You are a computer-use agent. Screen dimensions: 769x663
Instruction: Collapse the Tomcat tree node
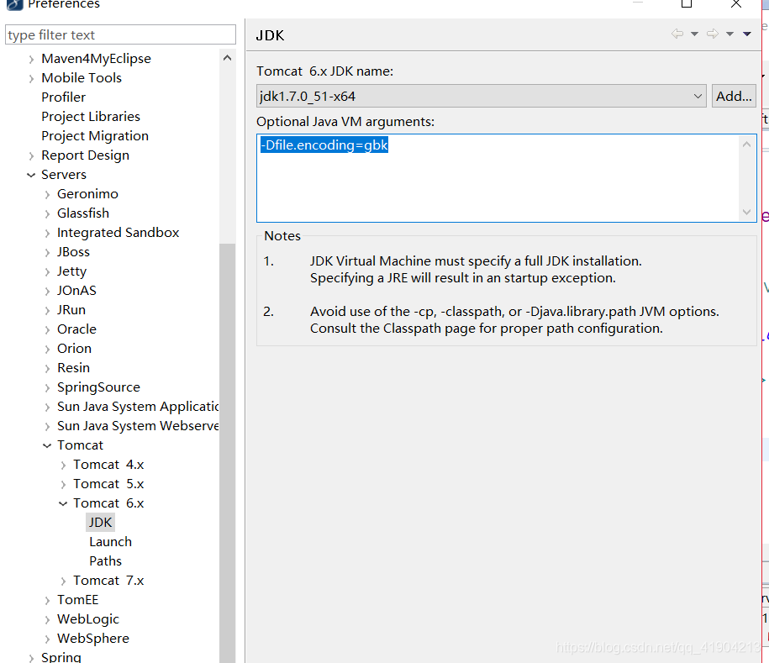pos(47,445)
